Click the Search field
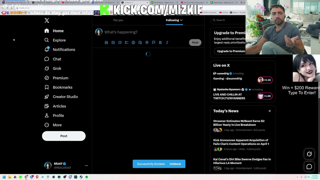This screenshot has width=320, height=180. coord(228,20)
